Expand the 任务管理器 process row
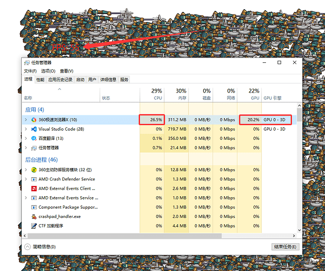 (x=26, y=147)
